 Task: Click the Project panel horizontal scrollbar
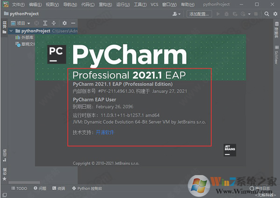click(24, 183)
